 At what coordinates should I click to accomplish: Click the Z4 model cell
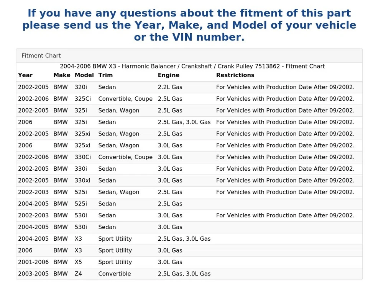pos(78,274)
